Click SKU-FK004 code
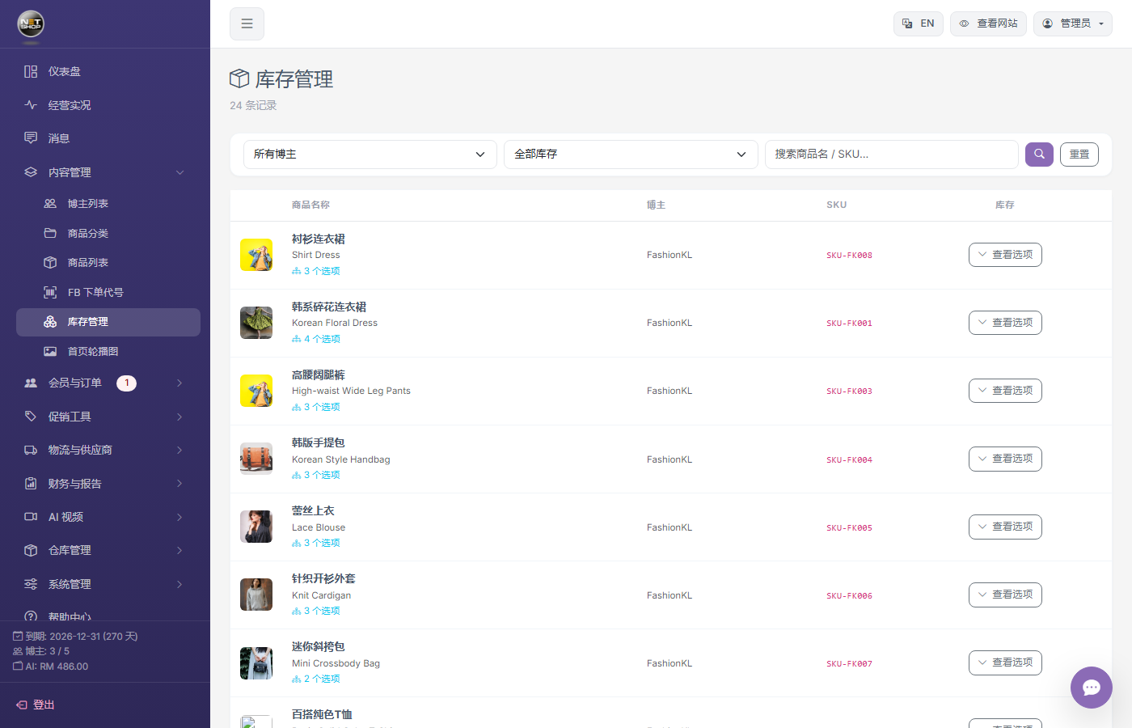 [849, 460]
